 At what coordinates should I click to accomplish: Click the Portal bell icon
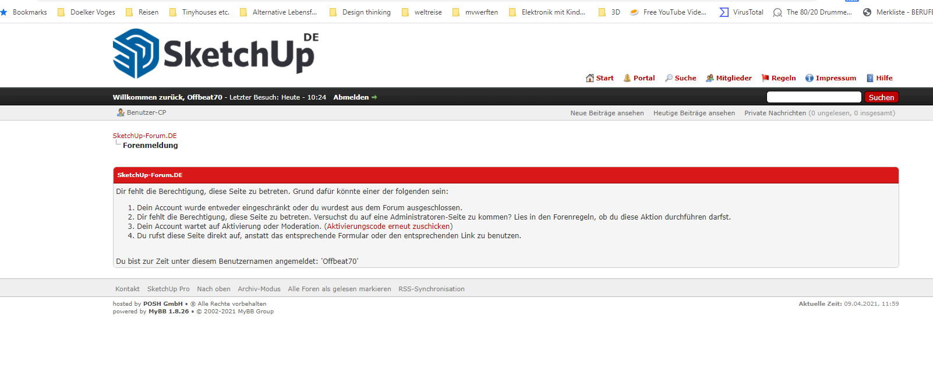pyautogui.click(x=627, y=78)
